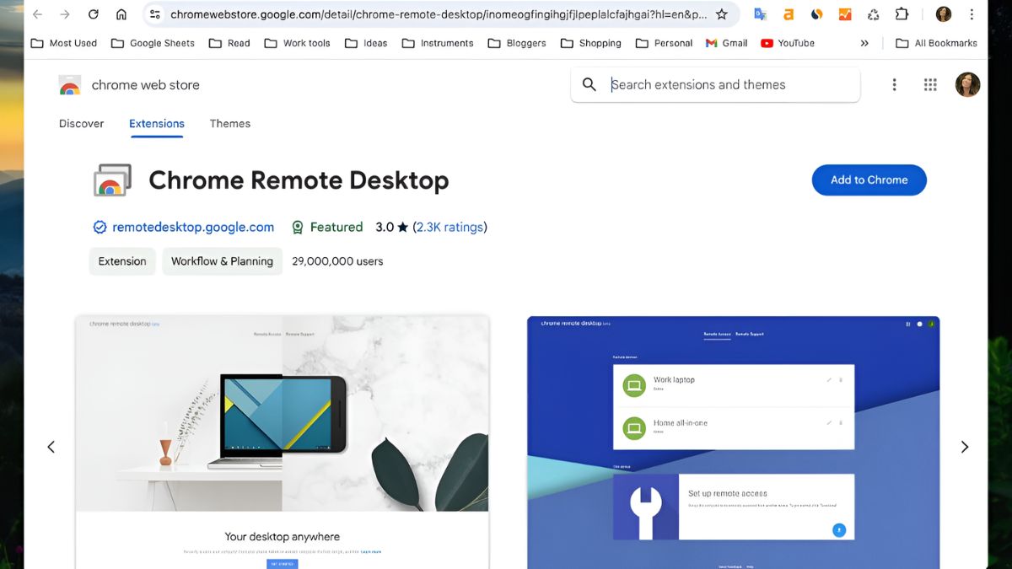The width and height of the screenshot is (1012, 569).
Task: Click the Workflow & Planning chip
Action: tap(222, 261)
